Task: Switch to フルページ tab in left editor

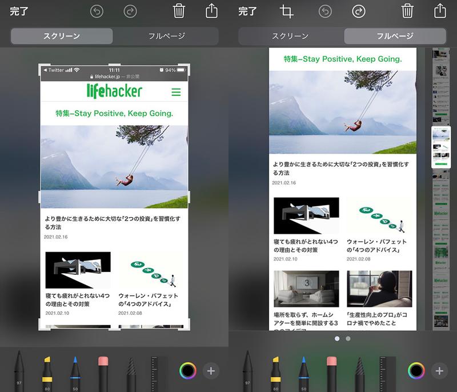Action: pyautogui.click(x=166, y=36)
